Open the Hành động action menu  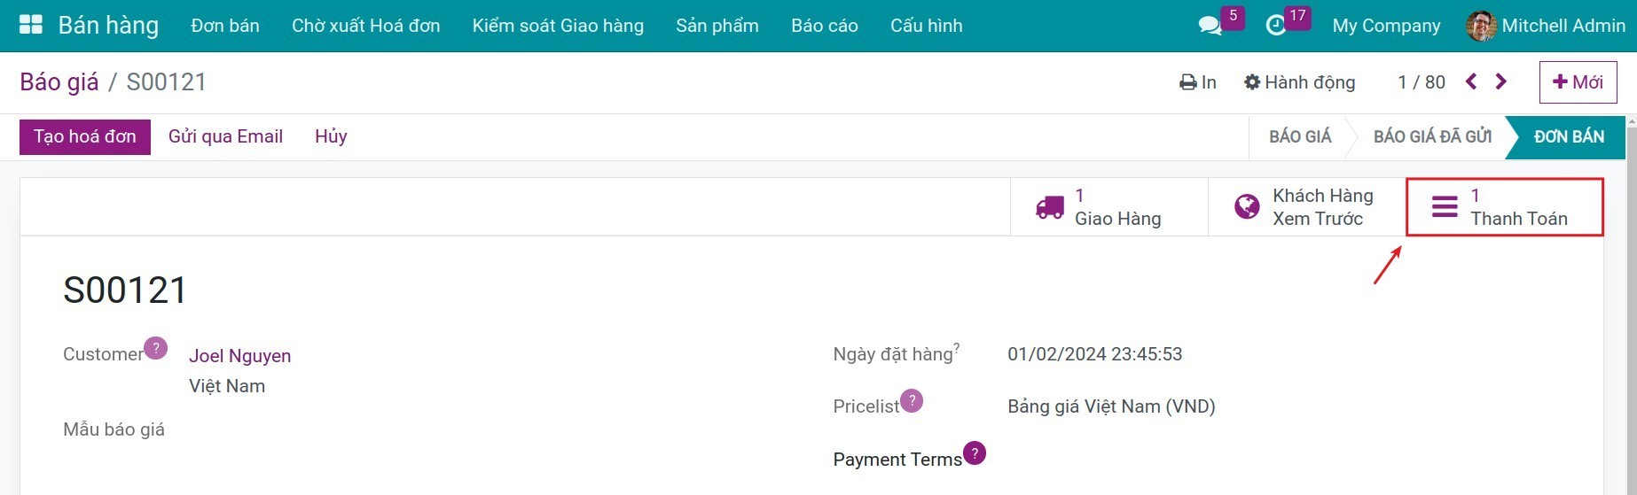[1299, 82]
